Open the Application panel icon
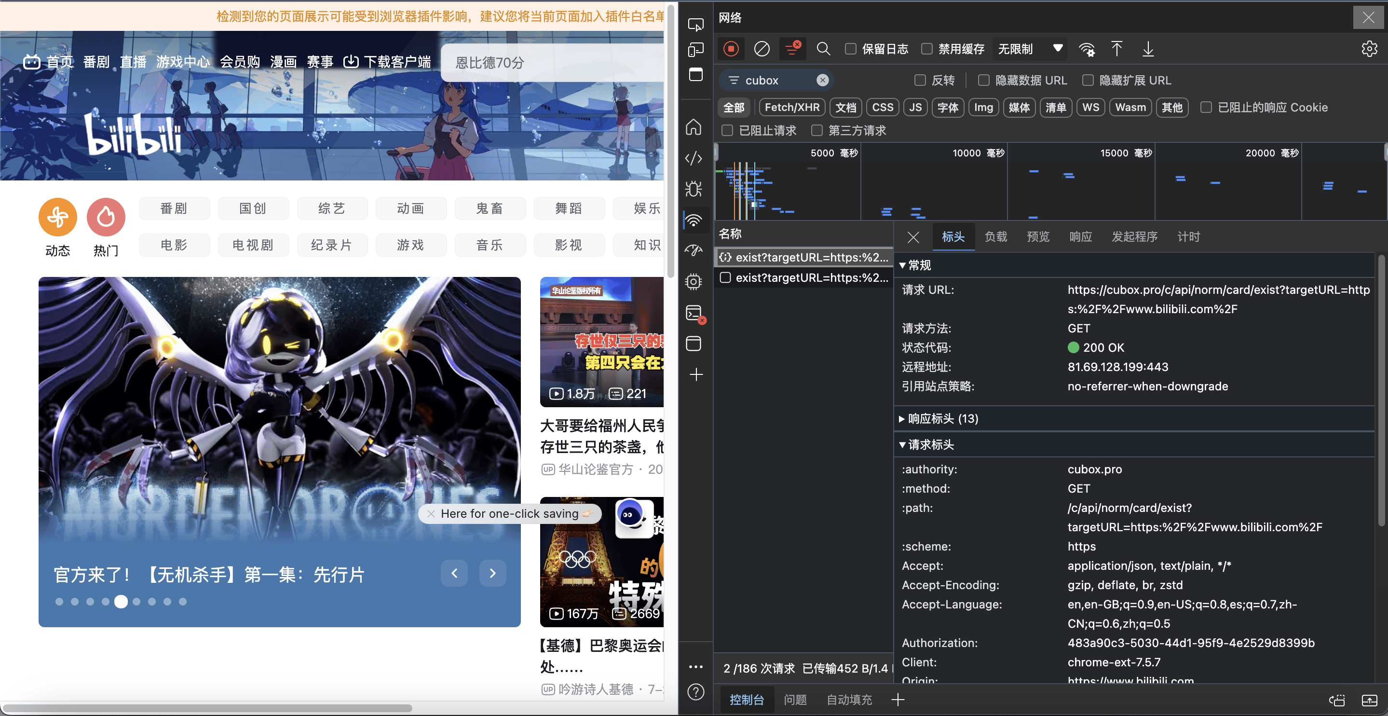Image resolution: width=1388 pixels, height=716 pixels. pos(694,344)
